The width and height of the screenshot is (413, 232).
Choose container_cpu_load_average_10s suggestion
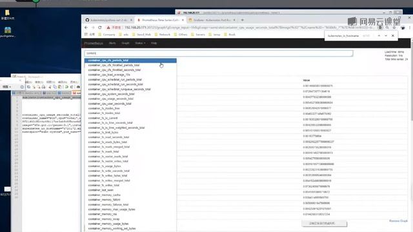point(130,75)
